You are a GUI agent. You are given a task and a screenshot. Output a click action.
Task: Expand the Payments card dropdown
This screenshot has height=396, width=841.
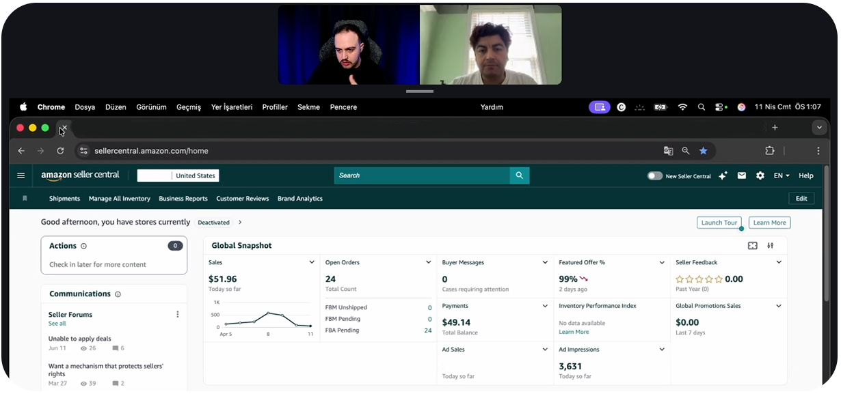click(x=545, y=306)
